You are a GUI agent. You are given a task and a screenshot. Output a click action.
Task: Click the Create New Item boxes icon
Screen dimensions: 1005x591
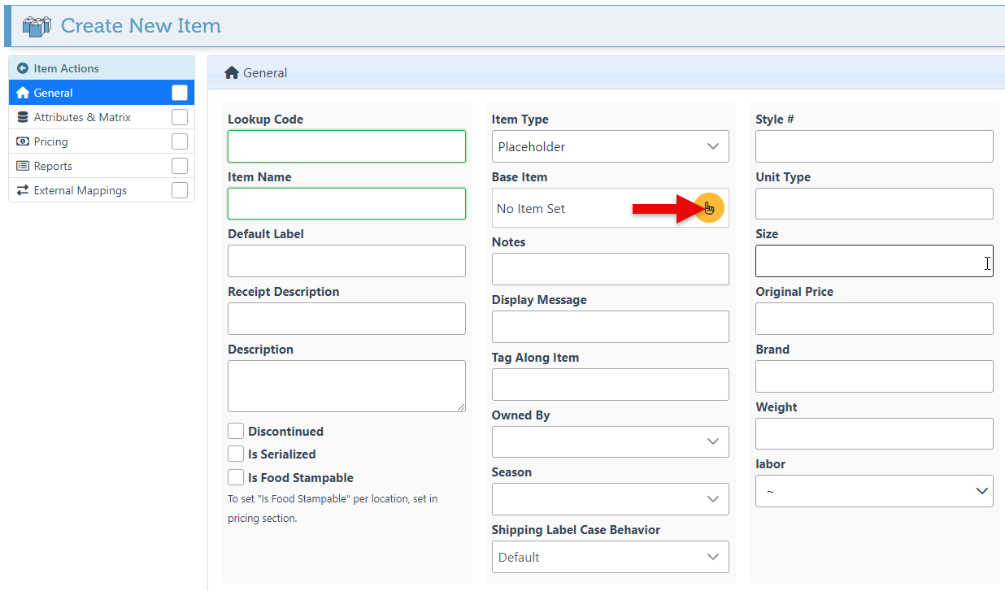37,26
